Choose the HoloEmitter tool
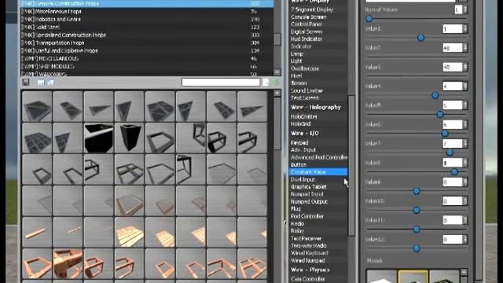Image resolution: width=503 pixels, height=283 pixels. click(x=304, y=117)
